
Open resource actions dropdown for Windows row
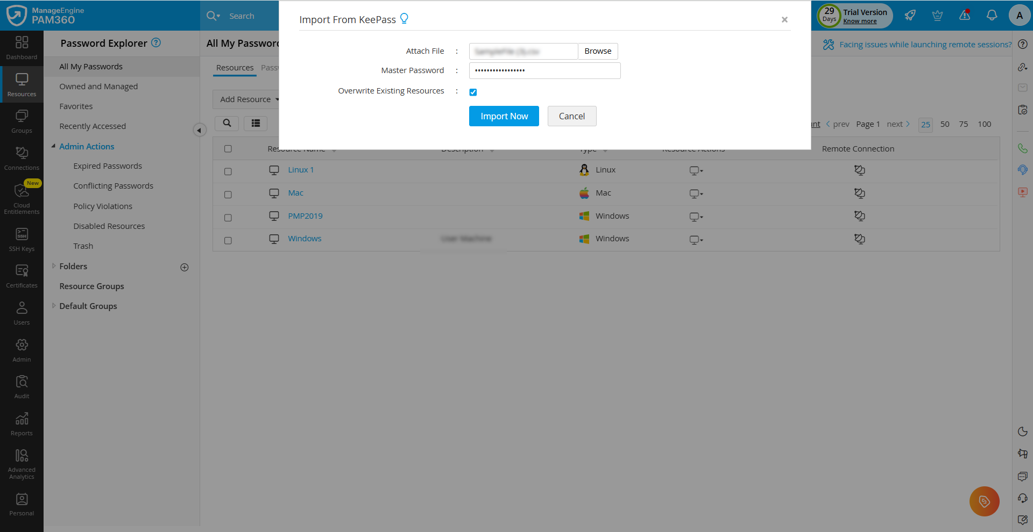696,240
